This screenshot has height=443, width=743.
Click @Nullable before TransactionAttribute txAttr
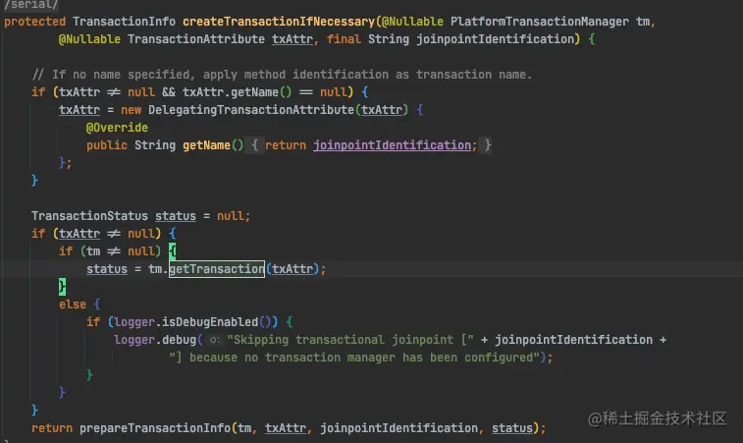tap(89, 39)
